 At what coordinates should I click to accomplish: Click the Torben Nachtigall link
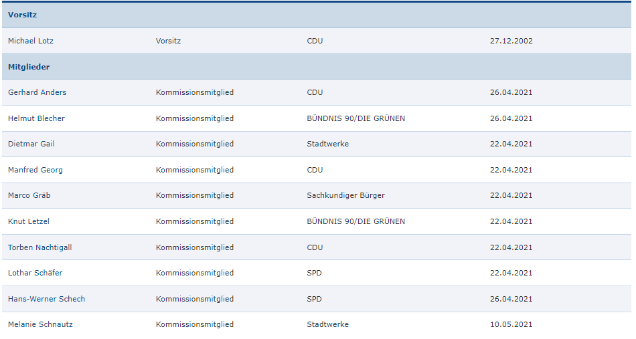(40, 247)
